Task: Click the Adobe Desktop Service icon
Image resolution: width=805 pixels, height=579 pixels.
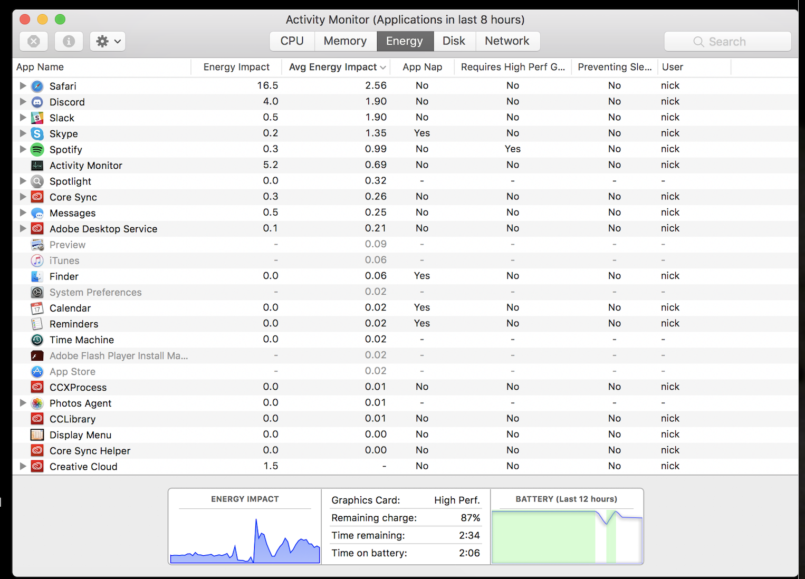Action: pos(37,229)
